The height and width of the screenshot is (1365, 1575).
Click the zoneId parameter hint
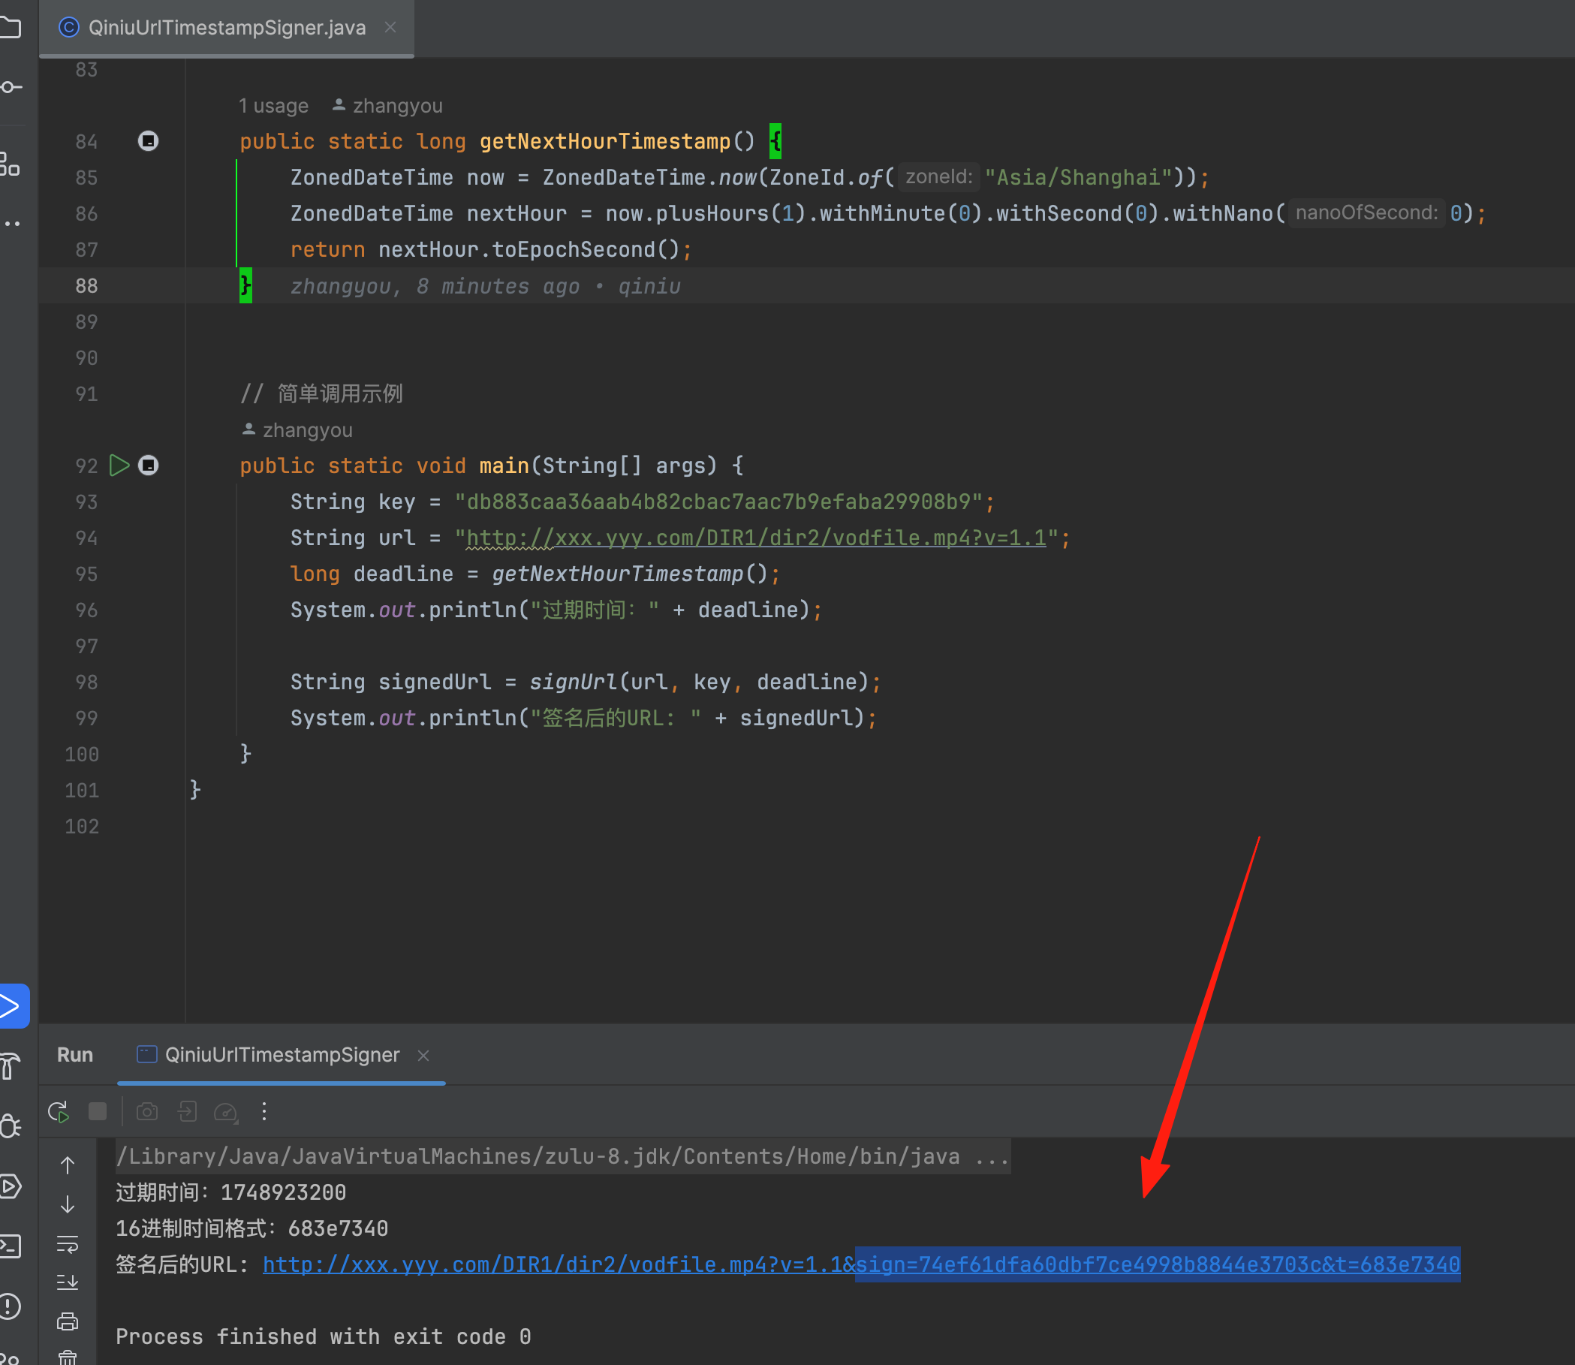(x=938, y=176)
